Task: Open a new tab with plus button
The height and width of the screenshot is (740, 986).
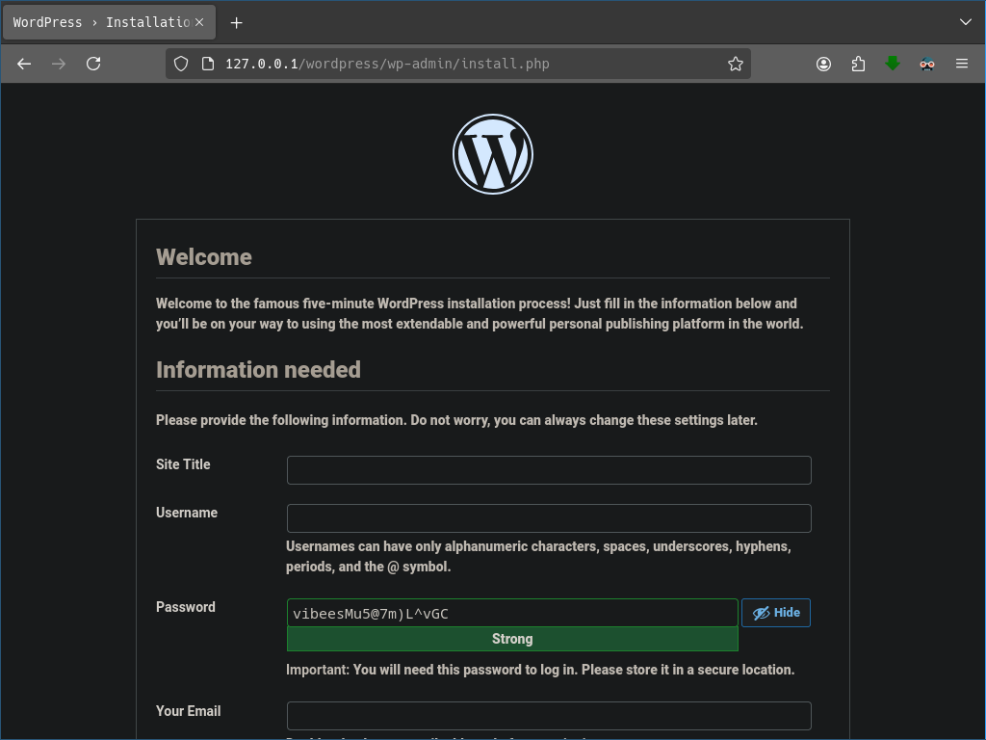Action: [237, 22]
